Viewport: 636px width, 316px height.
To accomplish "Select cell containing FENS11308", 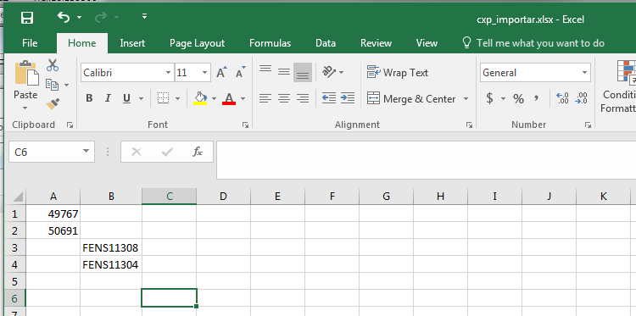I will (111, 247).
